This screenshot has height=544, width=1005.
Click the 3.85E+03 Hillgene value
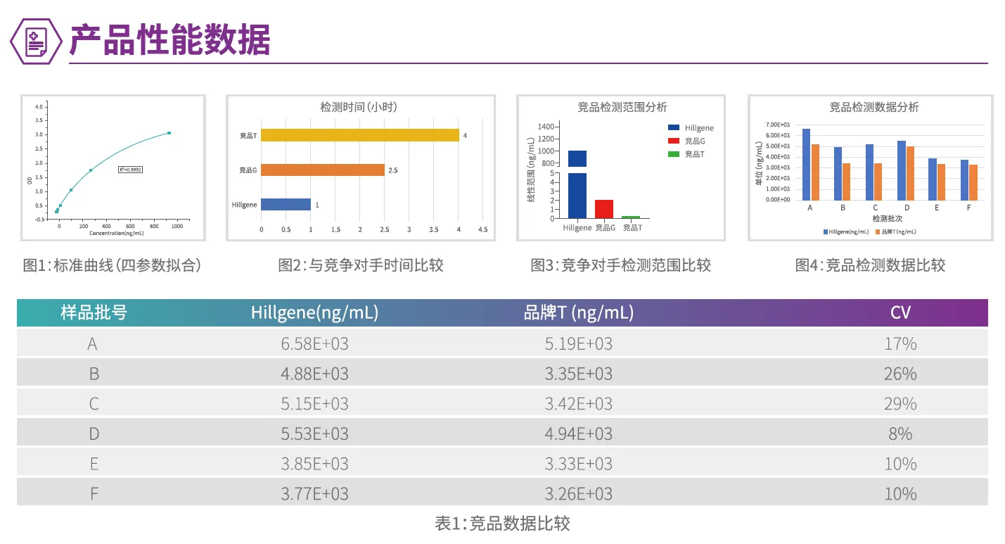coord(314,464)
